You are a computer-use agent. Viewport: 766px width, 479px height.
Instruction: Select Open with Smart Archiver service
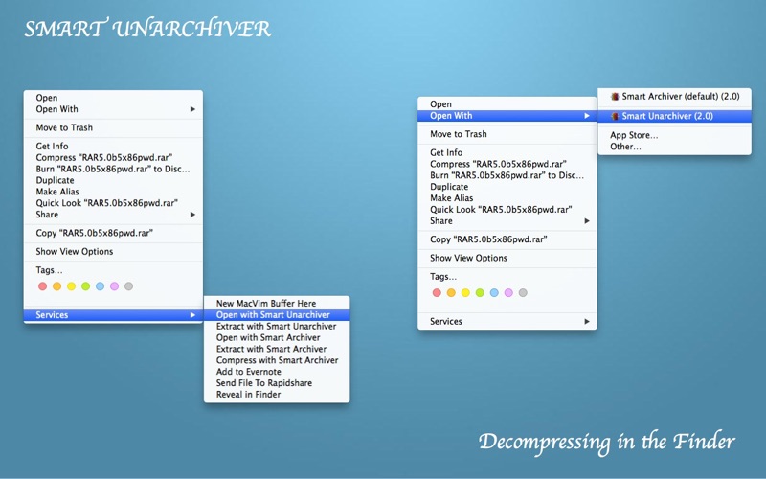277,338
